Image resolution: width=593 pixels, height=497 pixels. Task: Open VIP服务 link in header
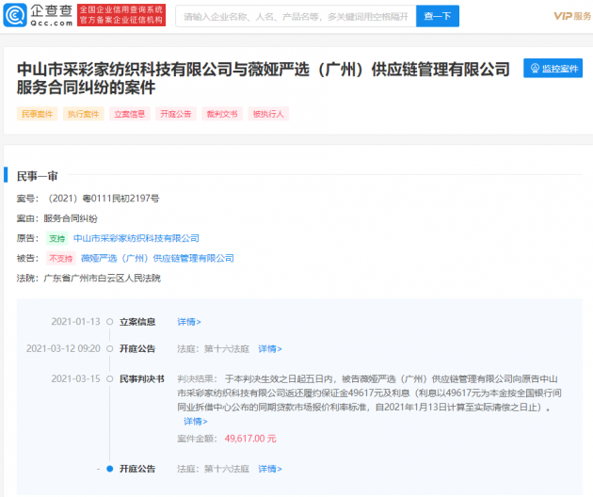pos(572,16)
